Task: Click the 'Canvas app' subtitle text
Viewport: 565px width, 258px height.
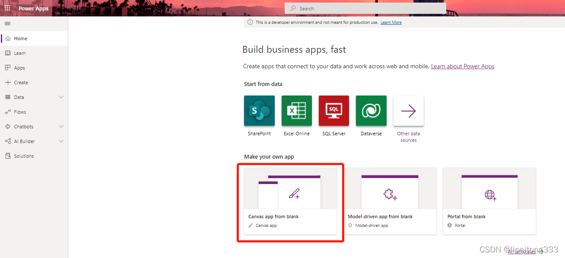Action: pyautogui.click(x=266, y=226)
